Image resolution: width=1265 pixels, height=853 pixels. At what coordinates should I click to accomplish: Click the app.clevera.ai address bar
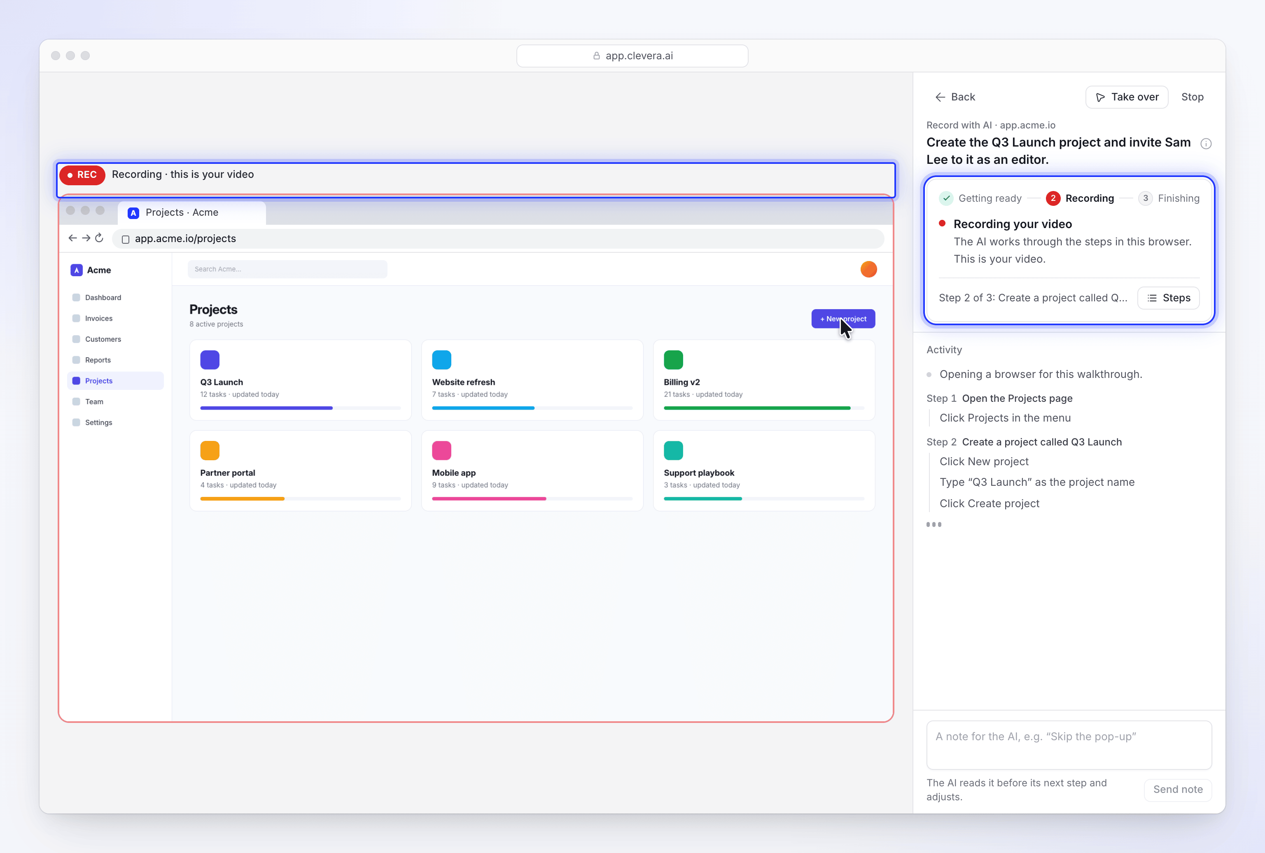tap(632, 56)
